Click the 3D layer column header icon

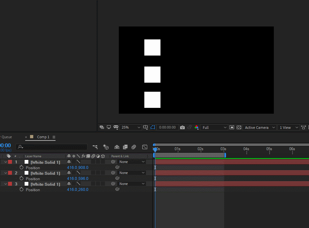point(103,156)
